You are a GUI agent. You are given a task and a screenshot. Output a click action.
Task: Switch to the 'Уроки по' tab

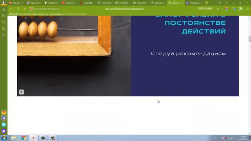pyautogui.click(x=34, y=3)
